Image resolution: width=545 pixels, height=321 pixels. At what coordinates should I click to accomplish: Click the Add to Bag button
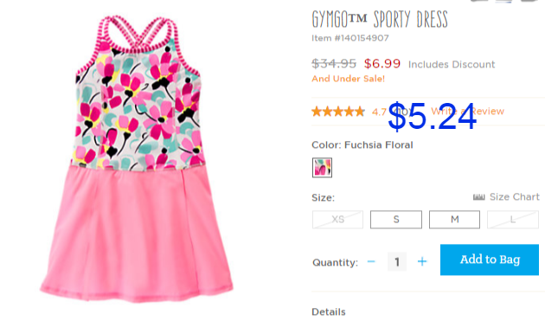tap(490, 260)
